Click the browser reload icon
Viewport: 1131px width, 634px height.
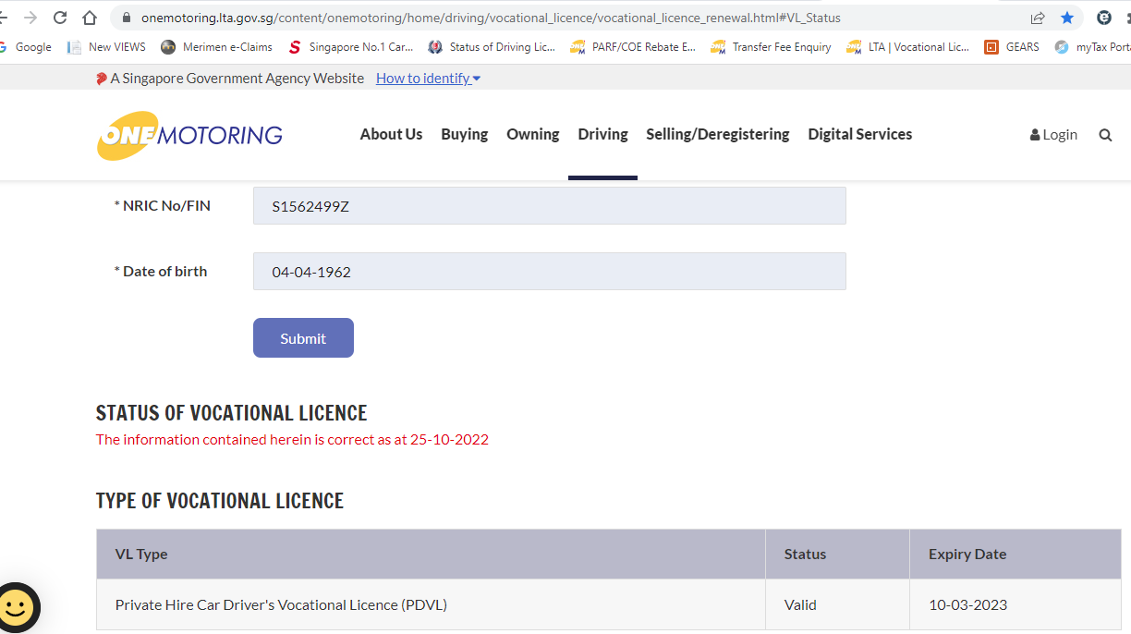[60, 18]
